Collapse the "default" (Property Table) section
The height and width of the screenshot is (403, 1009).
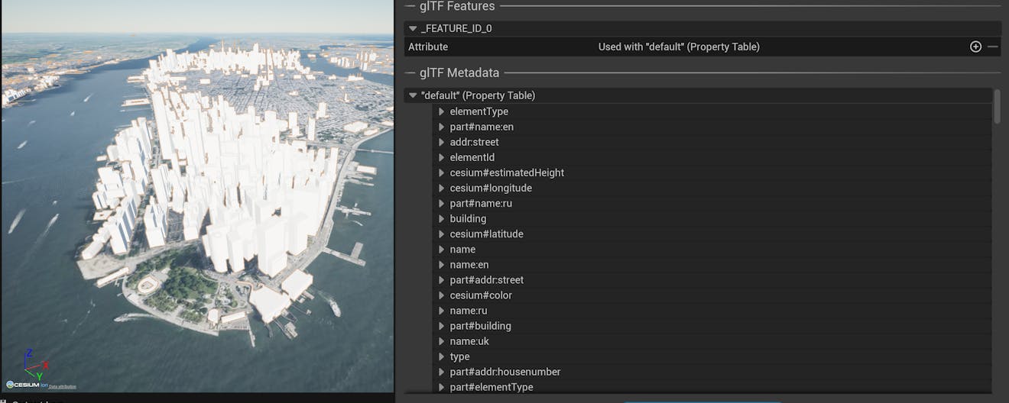(x=413, y=95)
